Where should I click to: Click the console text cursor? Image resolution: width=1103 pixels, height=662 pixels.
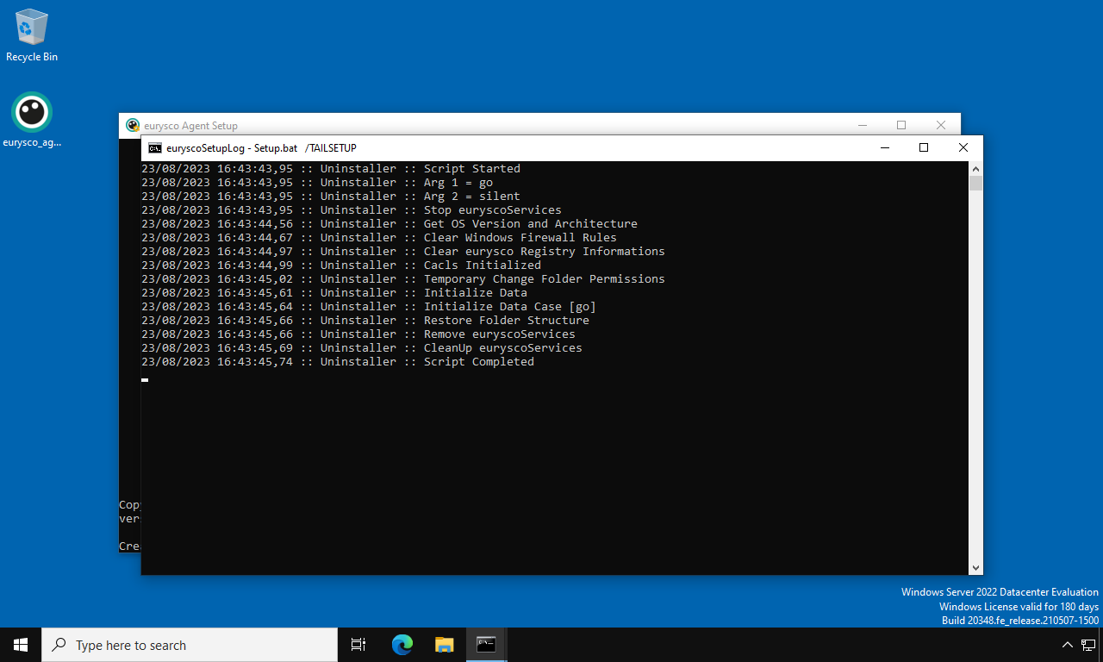coord(145,379)
